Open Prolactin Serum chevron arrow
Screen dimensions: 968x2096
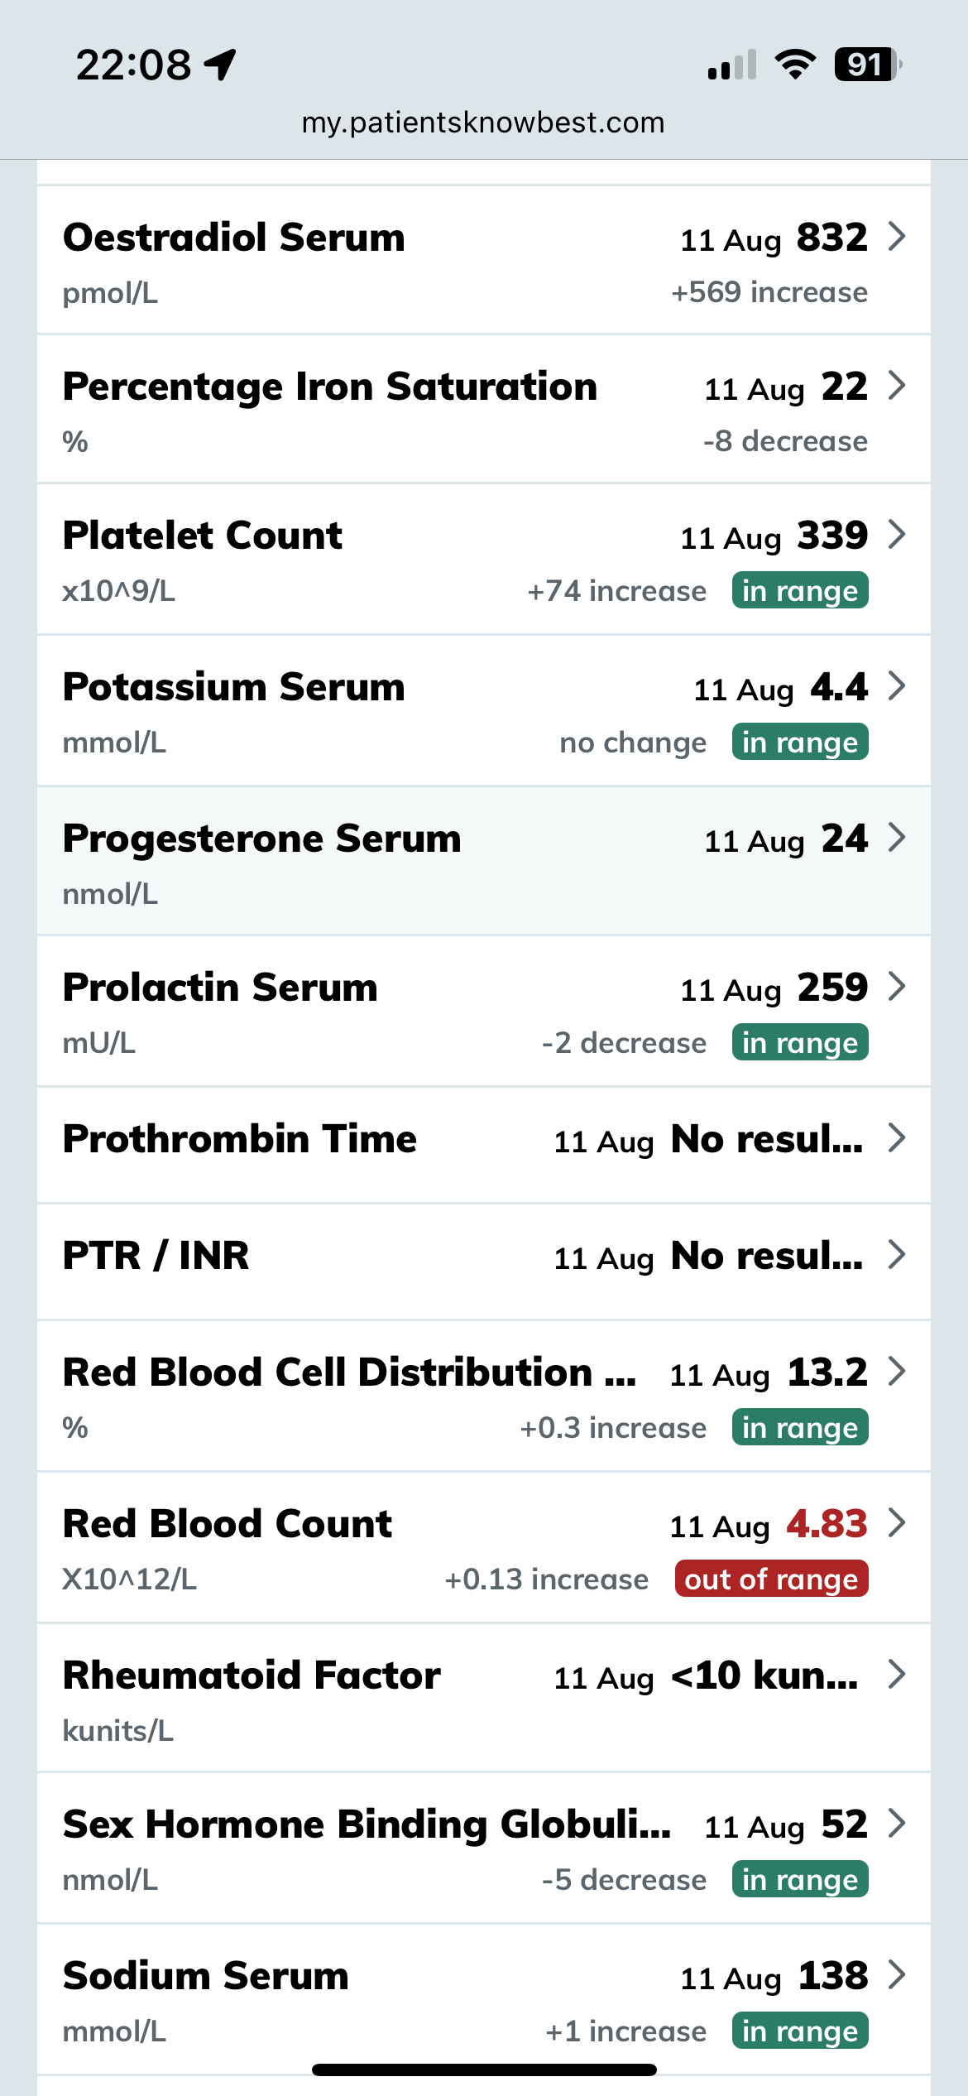click(x=897, y=987)
